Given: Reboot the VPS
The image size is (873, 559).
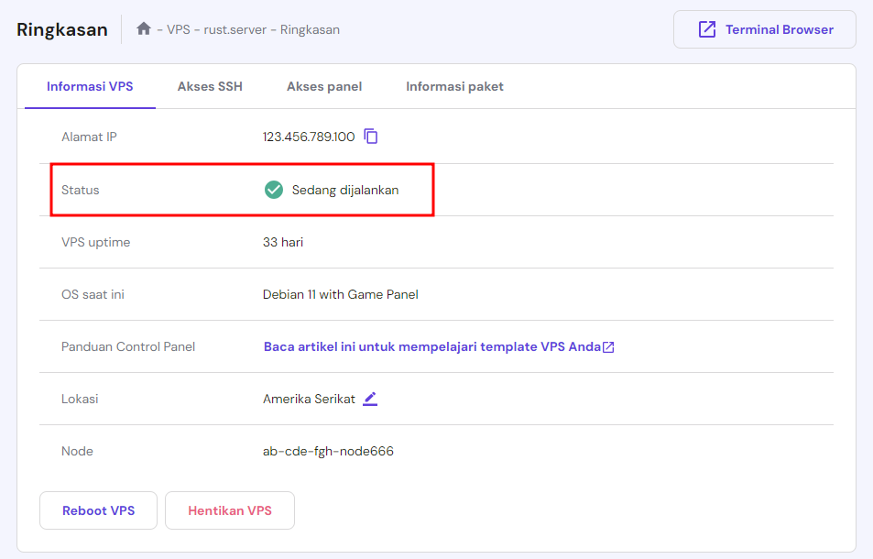Looking at the screenshot, I should tap(98, 510).
